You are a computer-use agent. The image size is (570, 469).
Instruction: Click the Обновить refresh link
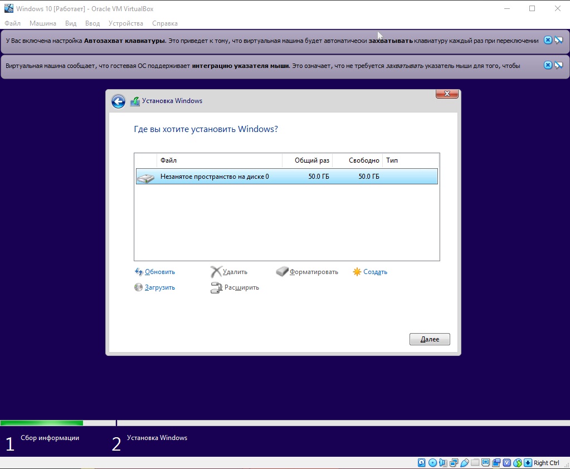point(159,272)
